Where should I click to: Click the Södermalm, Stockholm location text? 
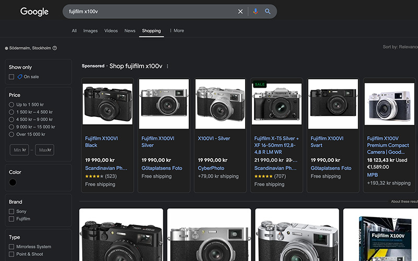coord(30,48)
